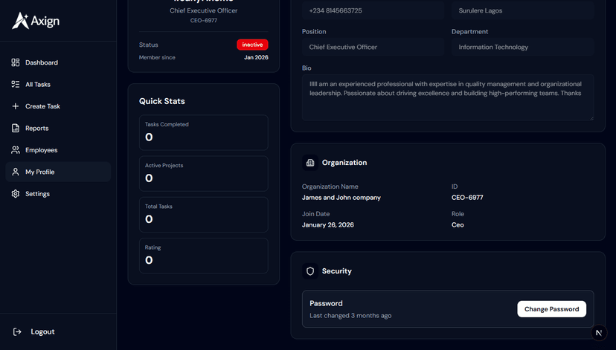This screenshot has height=350, width=616.
Task: Click the Logout arrow icon
Action: (x=17, y=331)
